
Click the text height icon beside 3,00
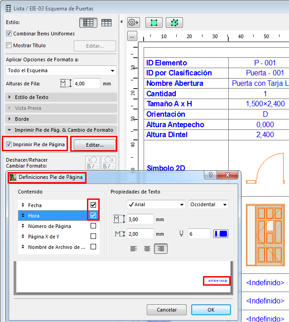point(119,219)
